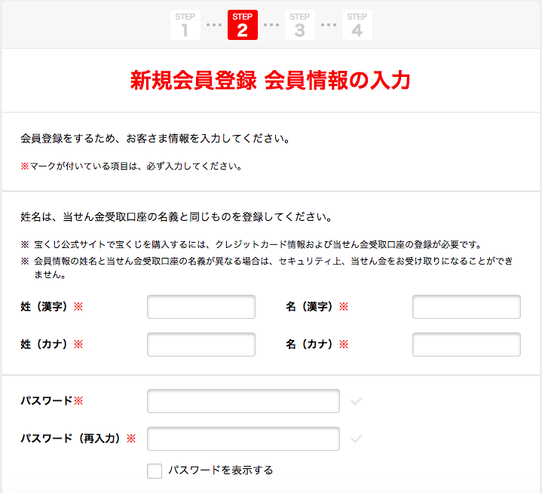The width and height of the screenshot is (542, 493).
Task: Click the STEP 1 indicator
Action: (185, 25)
